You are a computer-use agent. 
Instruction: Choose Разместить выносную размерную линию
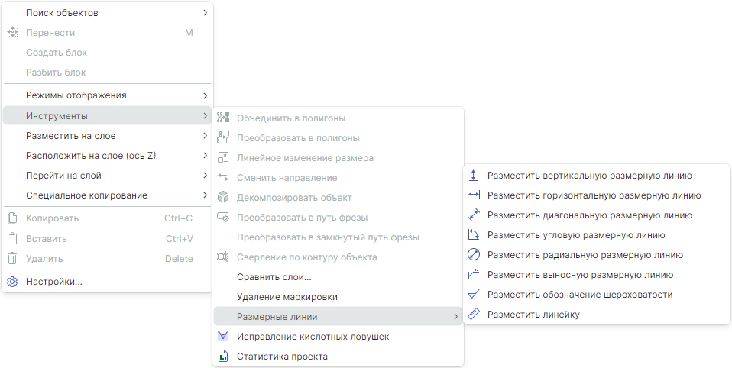click(x=597, y=275)
